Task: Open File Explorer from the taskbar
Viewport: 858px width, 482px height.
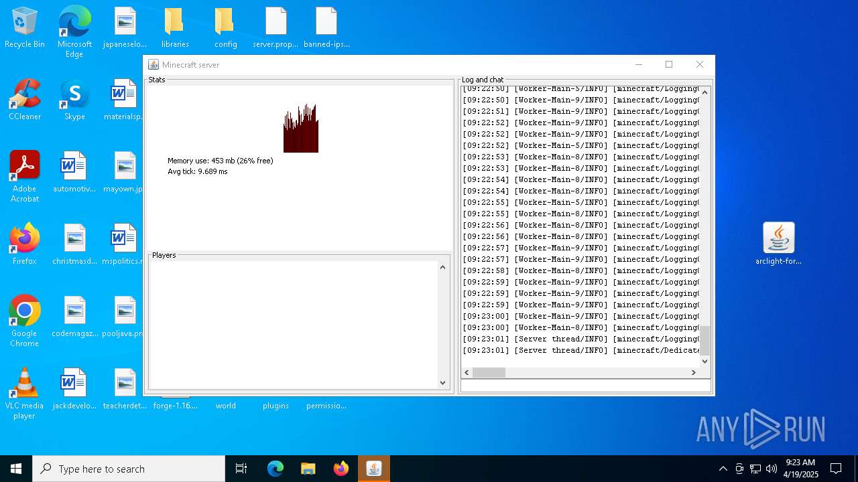Action: (x=308, y=469)
